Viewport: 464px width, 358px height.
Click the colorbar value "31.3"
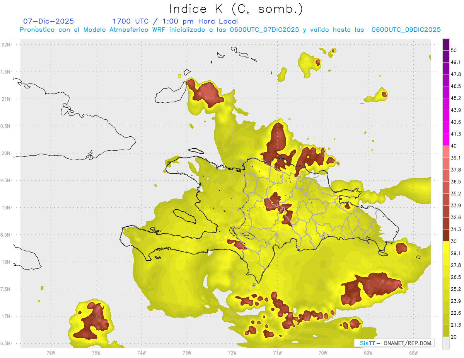tap(456, 230)
